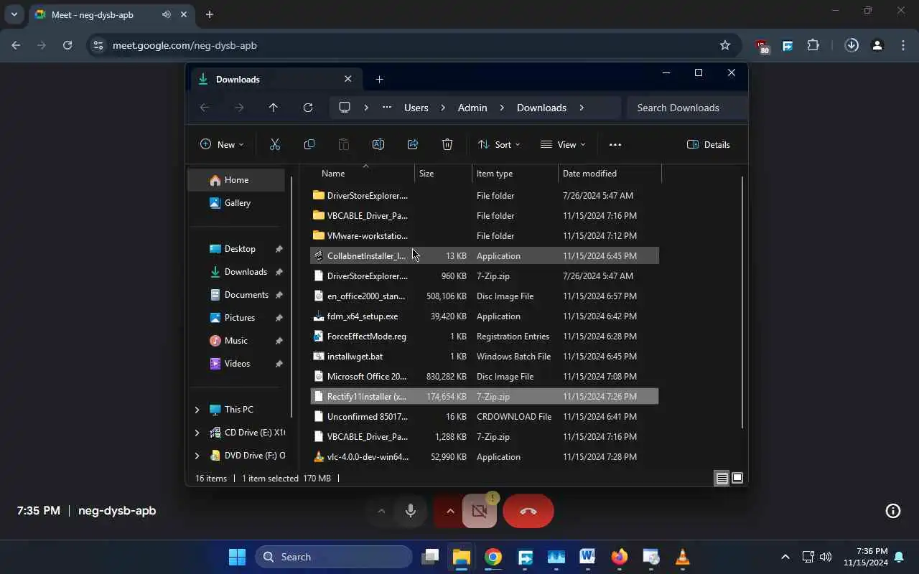Viewport: 919px width, 574px height.
Task: Open the New dropdown in Explorer
Action: coord(222,144)
